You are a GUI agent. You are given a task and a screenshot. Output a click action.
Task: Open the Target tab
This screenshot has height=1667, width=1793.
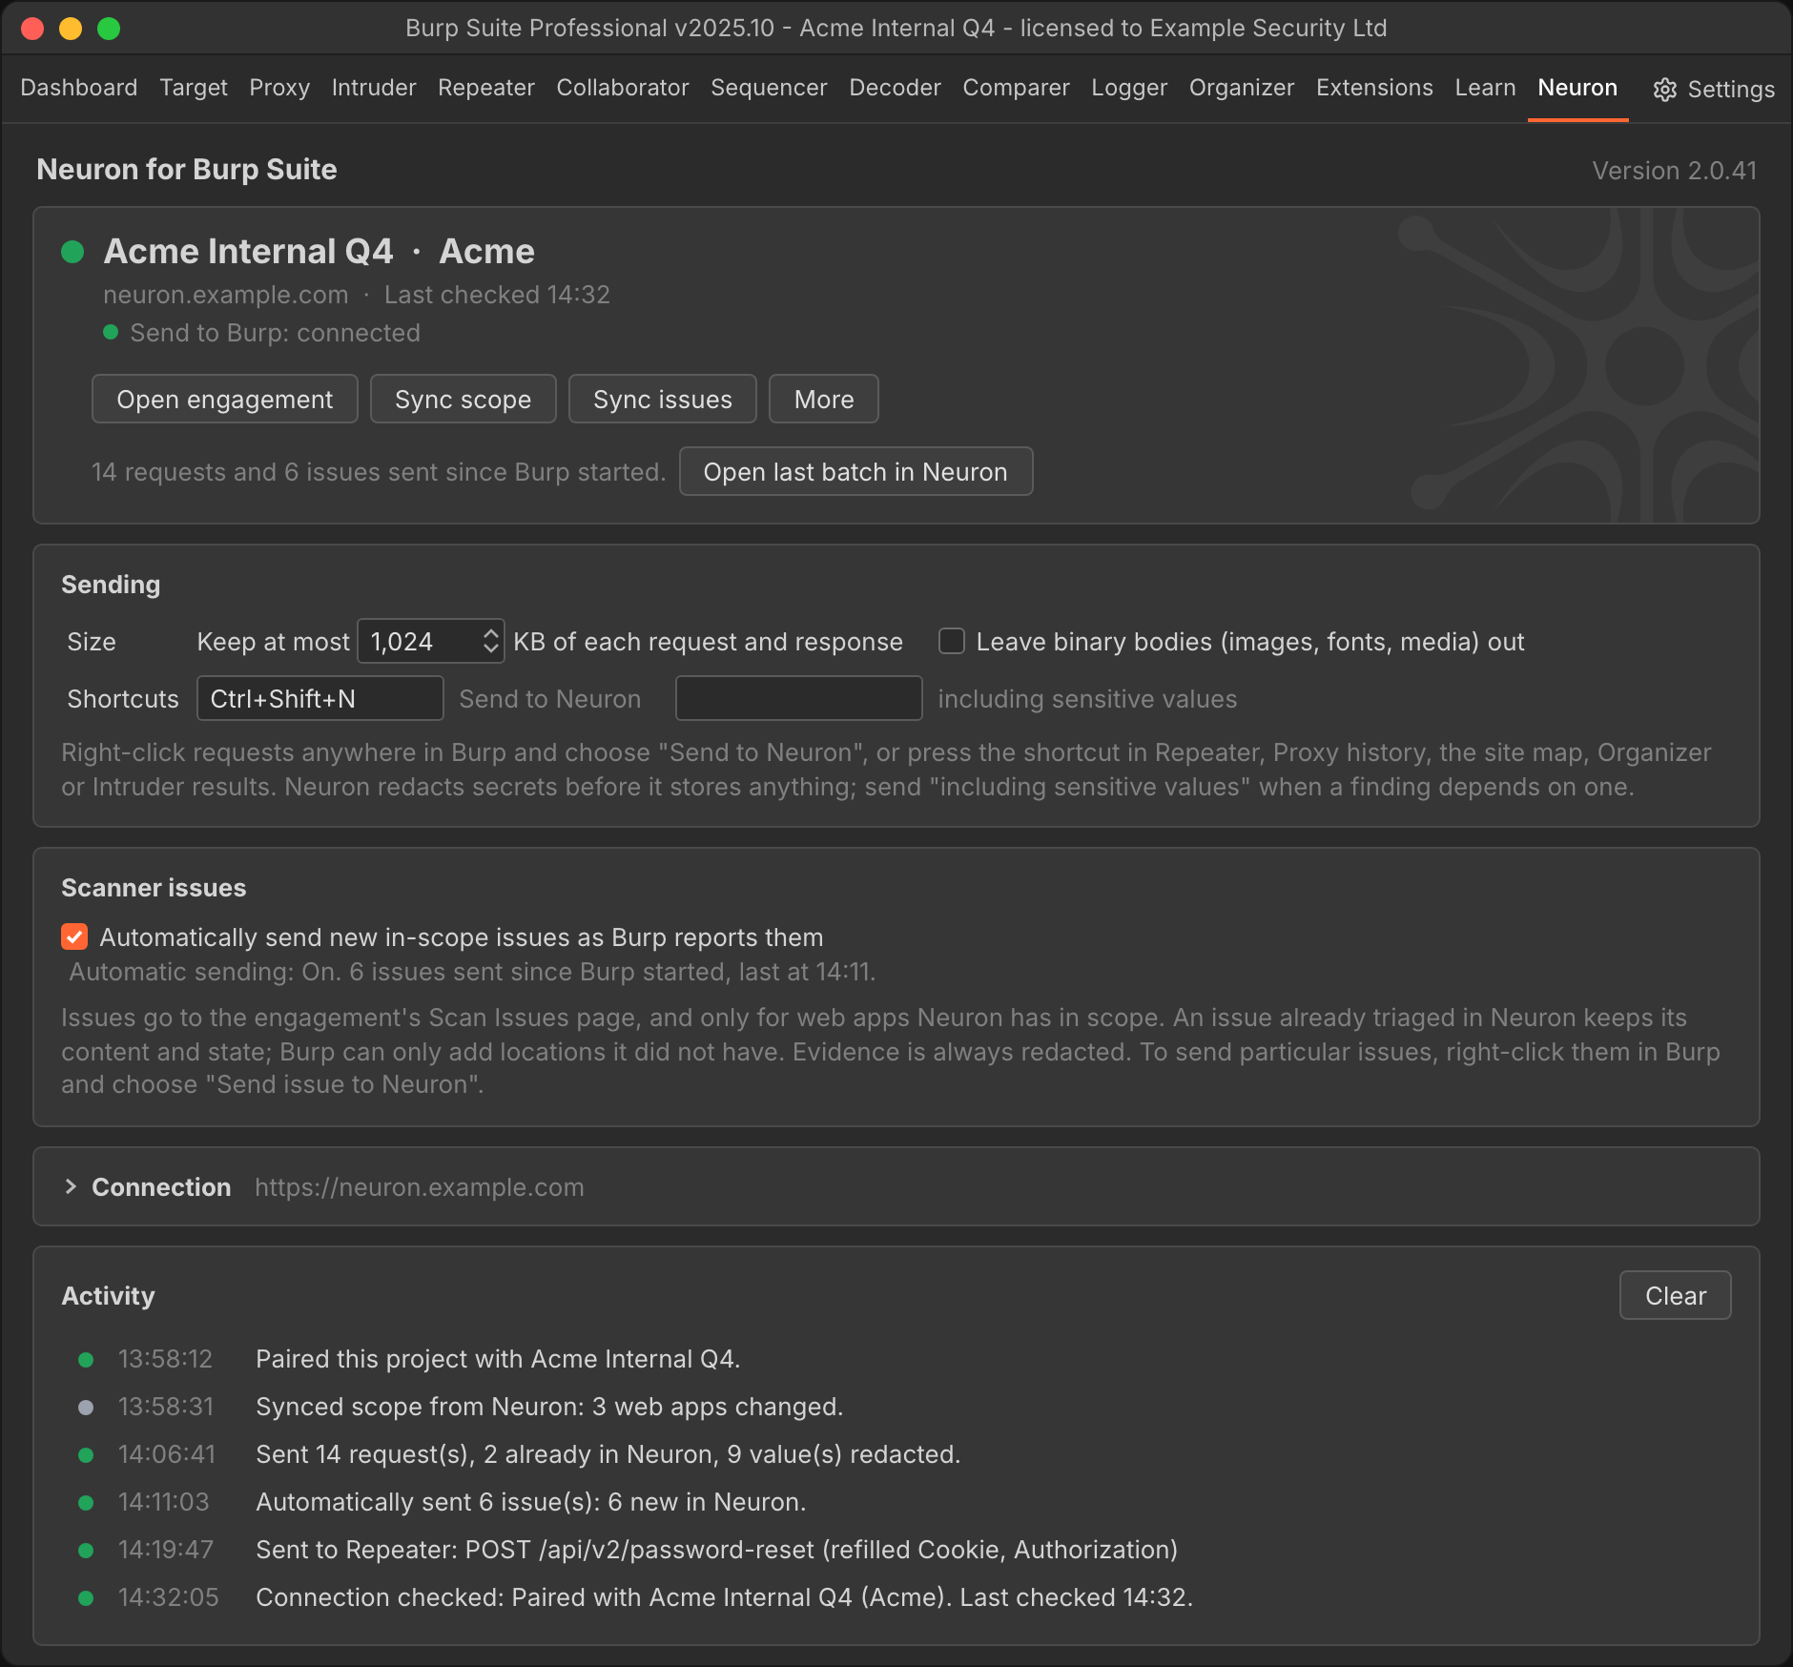click(x=194, y=88)
